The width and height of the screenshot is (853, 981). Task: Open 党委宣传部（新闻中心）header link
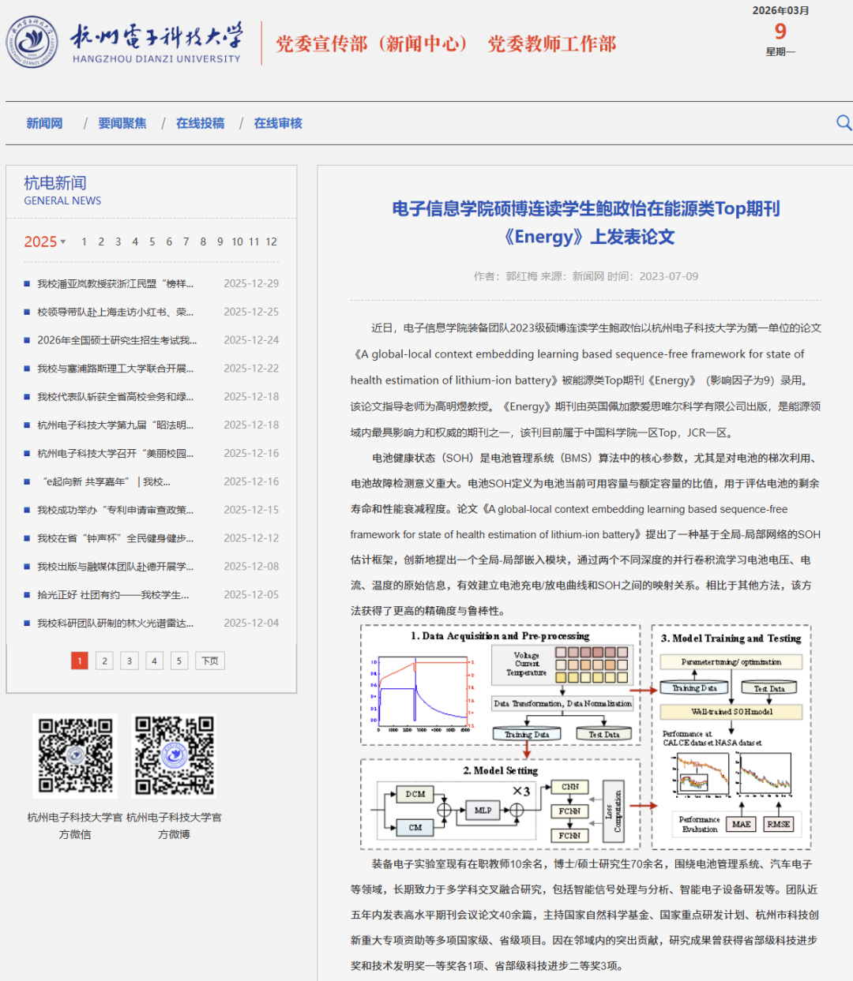click(x=372, y=43)
